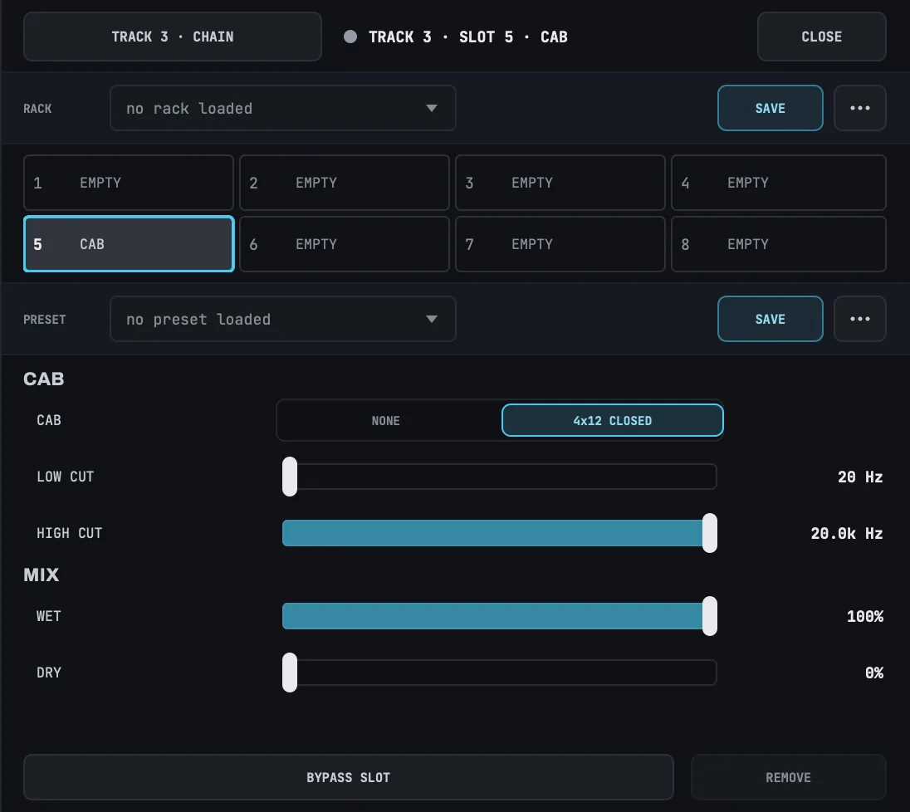910x812 pixels.
Task: Click the 'no rack loaded' text
Action: click(x=189, y=109)
